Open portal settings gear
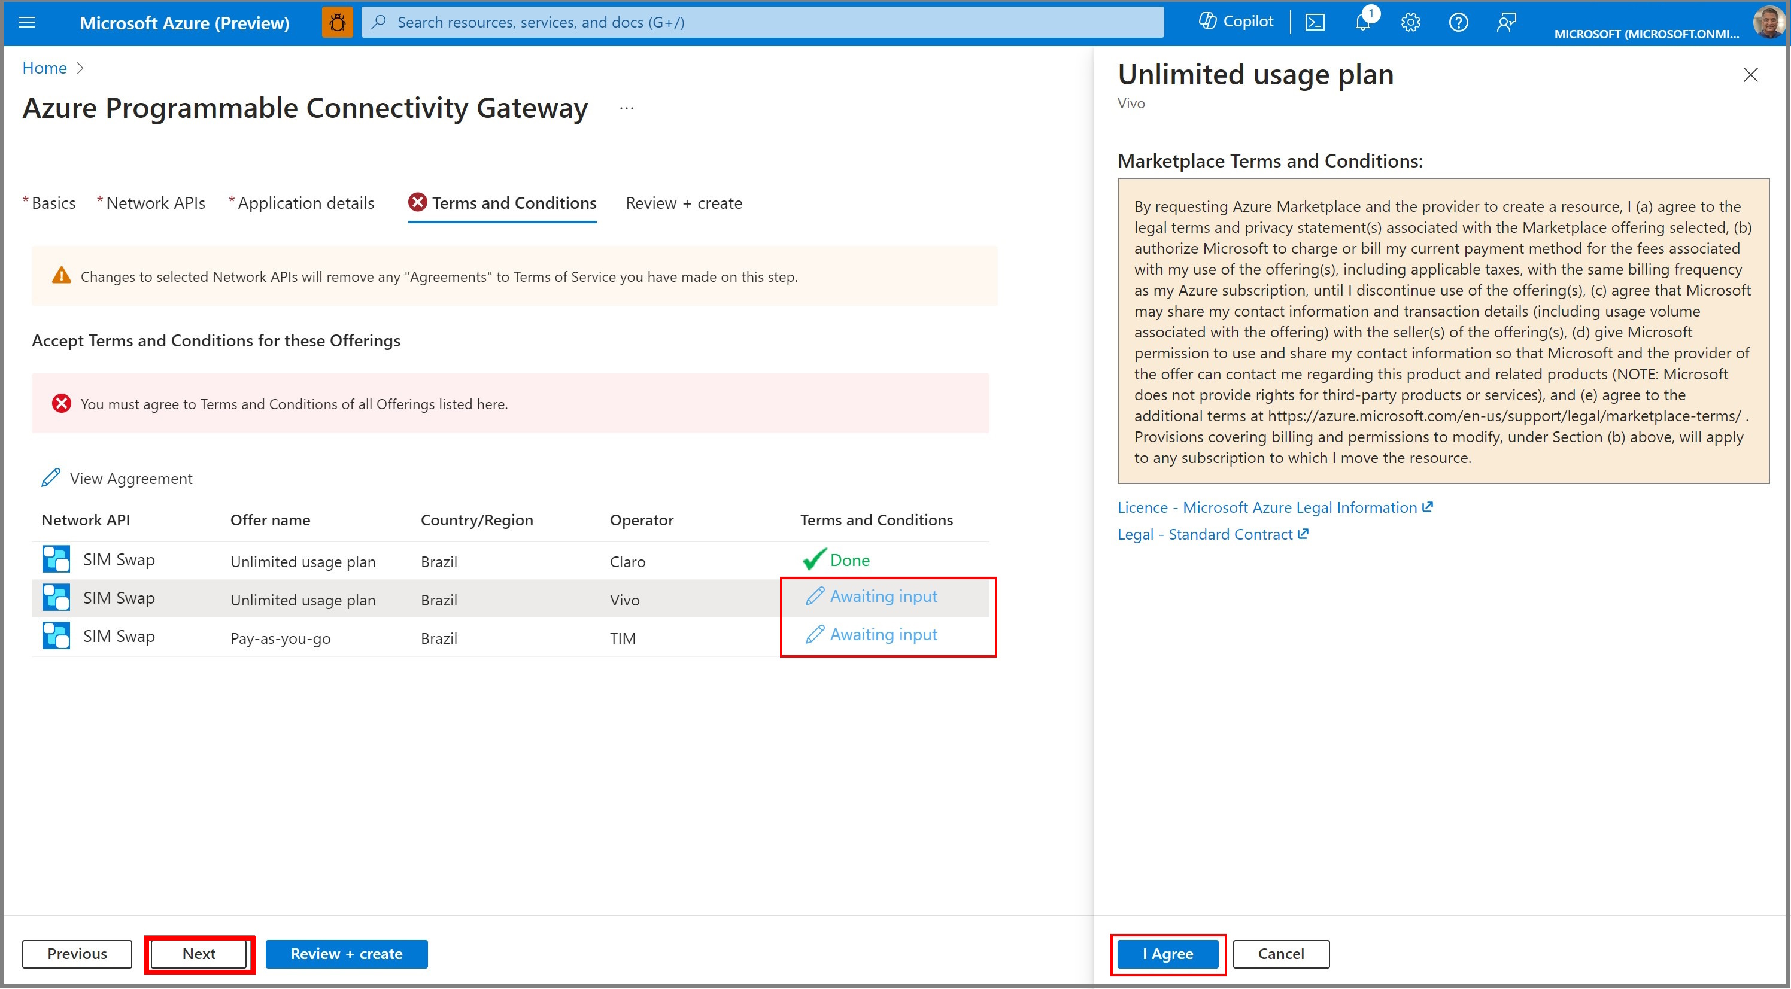 click(x=1410, y=22)
